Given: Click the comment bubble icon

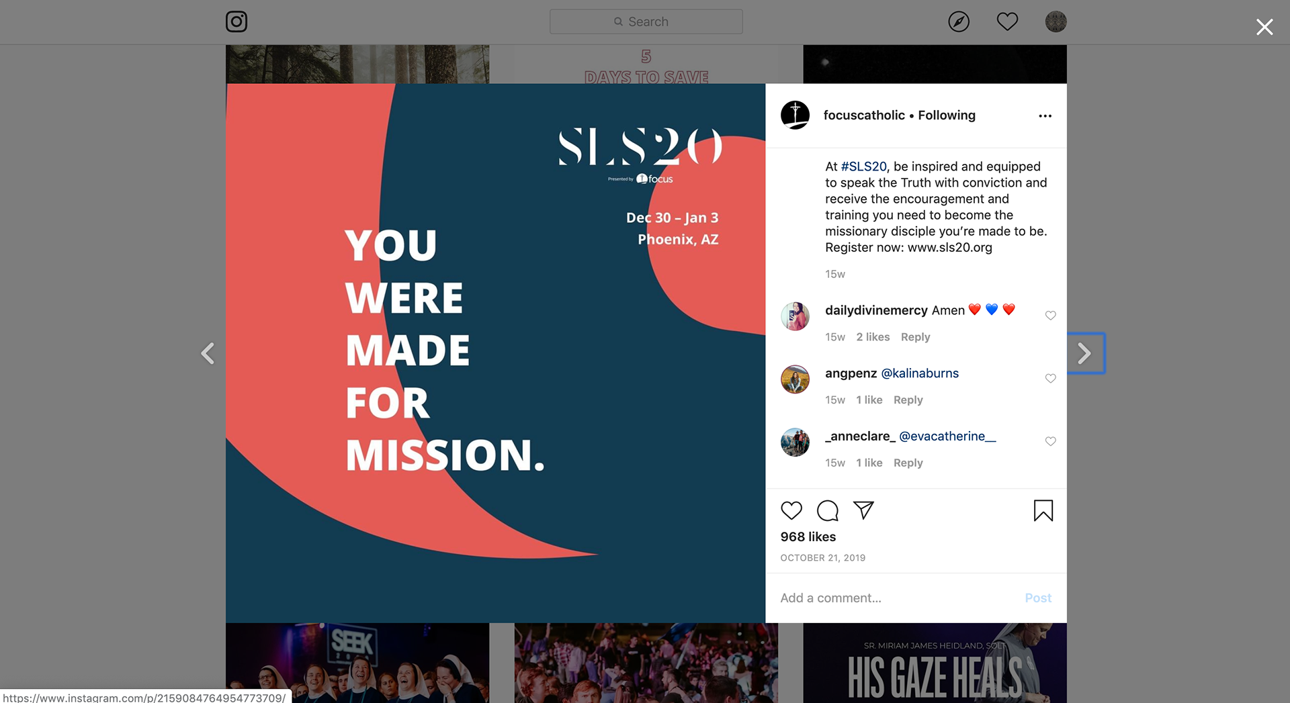Looking at the screenshot, I should pyautogui.click(x=828, y=510).
